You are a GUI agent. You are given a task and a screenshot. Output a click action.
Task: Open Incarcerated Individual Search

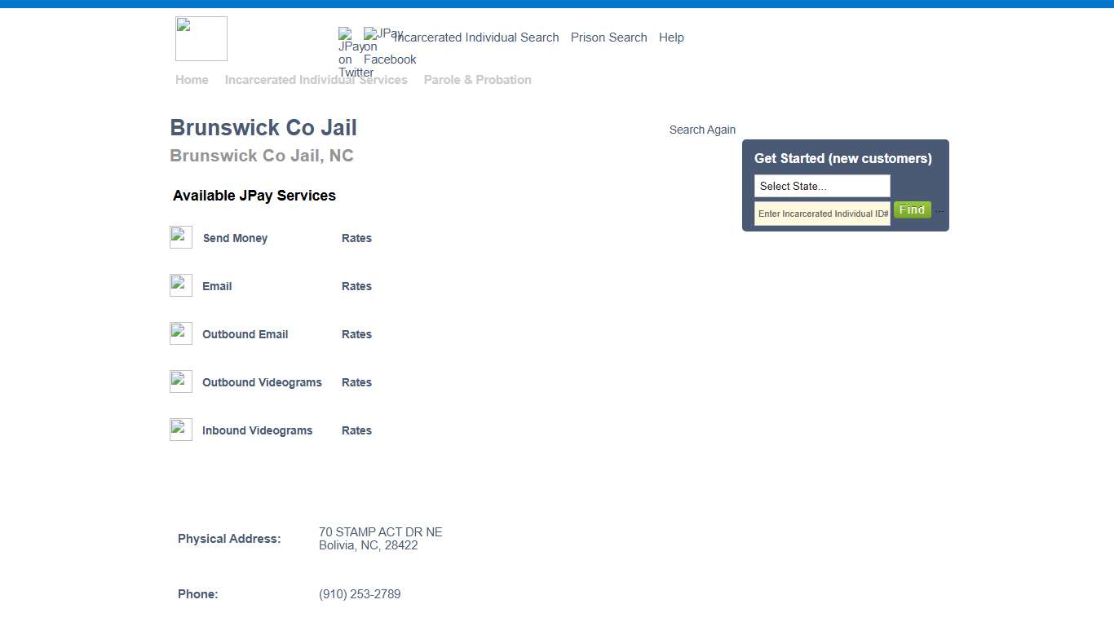(476, 37)
